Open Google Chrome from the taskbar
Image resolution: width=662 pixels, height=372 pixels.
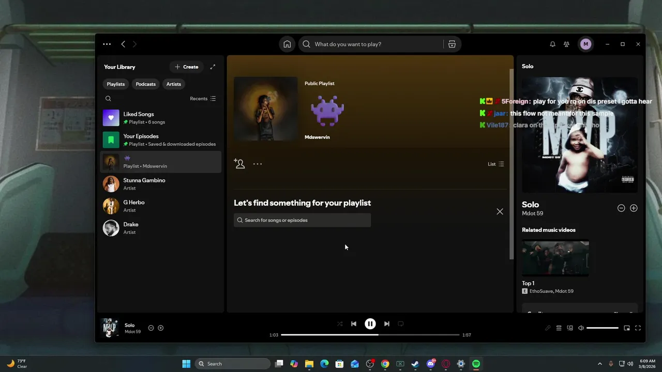click(x=385, y=364)
